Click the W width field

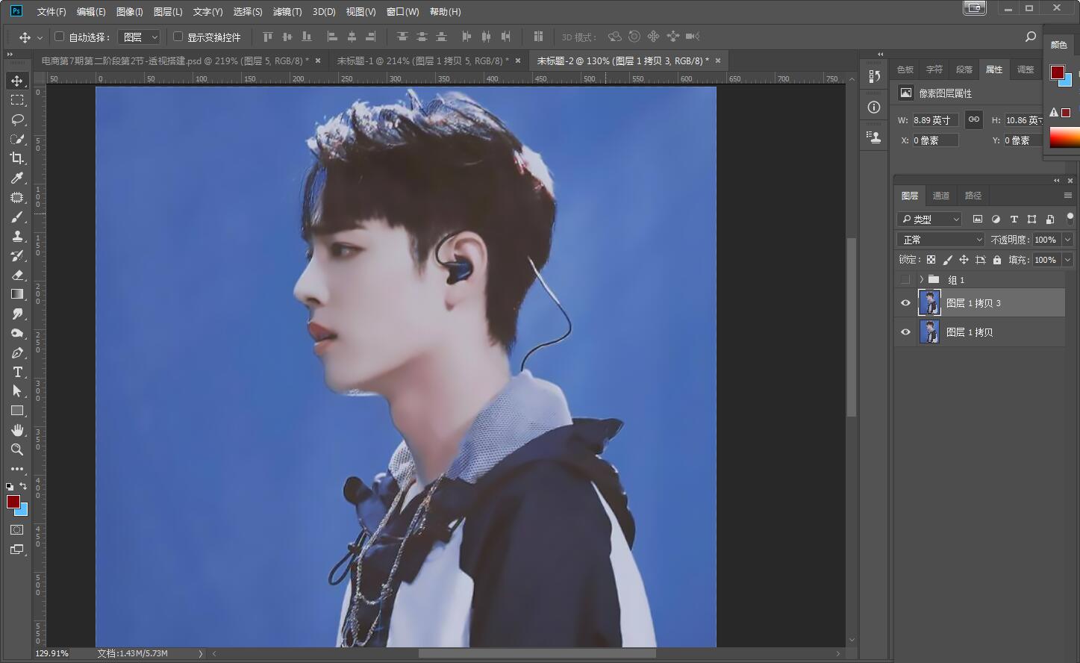(x=935, y=119)
